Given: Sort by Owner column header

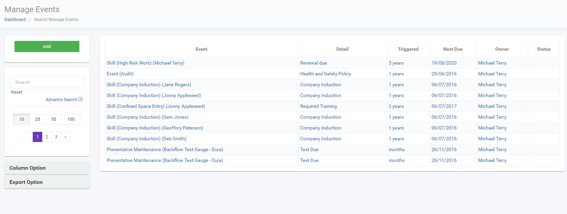Looking at the screenshot, I should tap(502, 49).
